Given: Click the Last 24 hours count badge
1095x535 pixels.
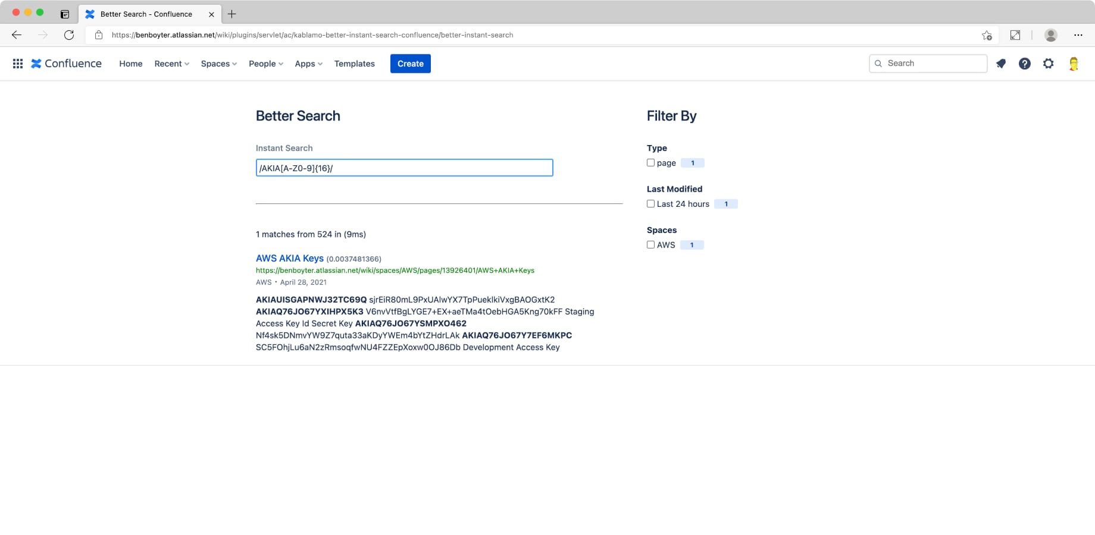Looking at the screenshot, I should tap(726, 204).
